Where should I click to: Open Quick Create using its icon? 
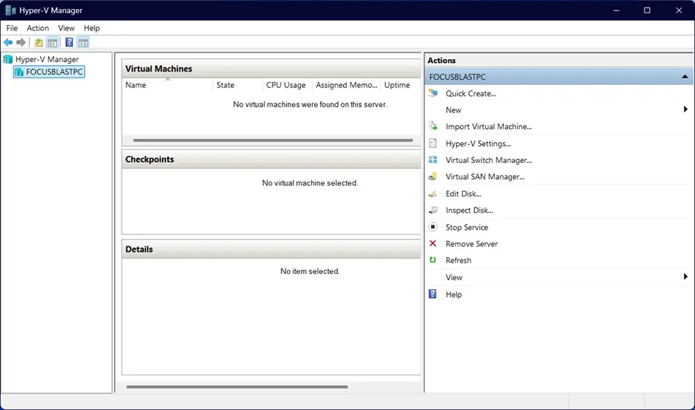[435, 93]
